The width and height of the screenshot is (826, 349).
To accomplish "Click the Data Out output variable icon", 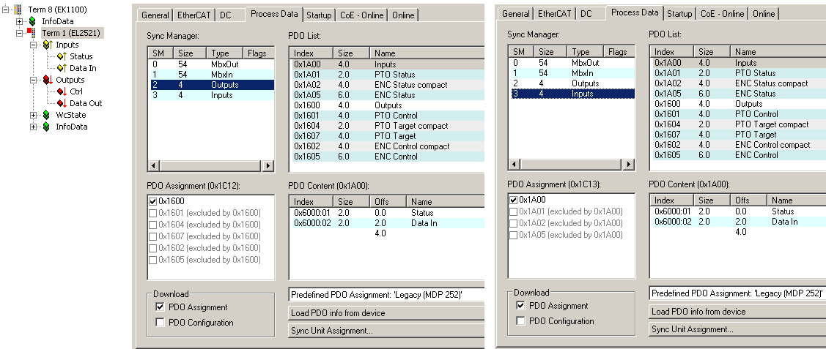I will tap(62, 103).
